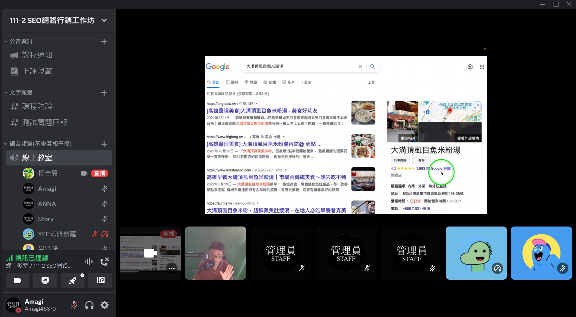Screen dimensions: 576x317
Task: Click the 行車路線 directions button
Action: pos(400,160)
